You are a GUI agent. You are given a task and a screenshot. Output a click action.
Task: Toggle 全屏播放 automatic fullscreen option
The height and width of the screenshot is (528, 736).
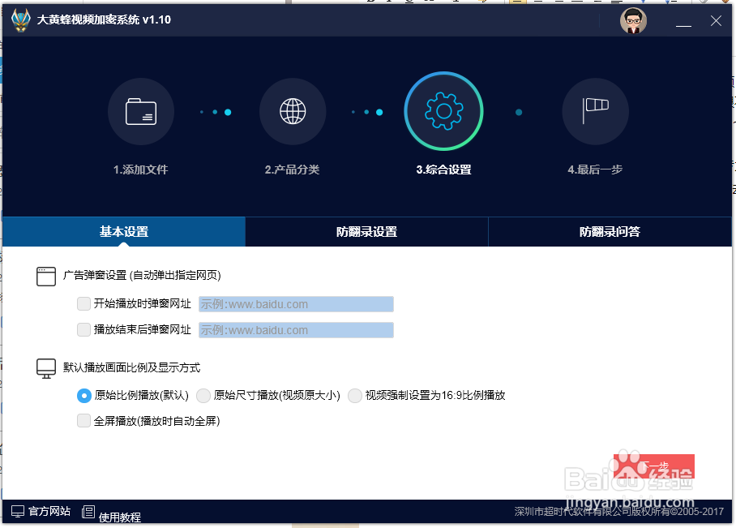[x=83, y=421]
